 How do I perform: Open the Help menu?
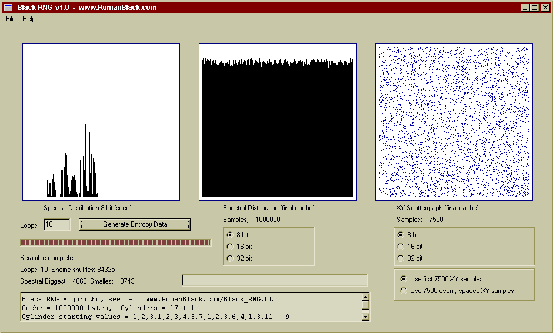click(29, 19)
